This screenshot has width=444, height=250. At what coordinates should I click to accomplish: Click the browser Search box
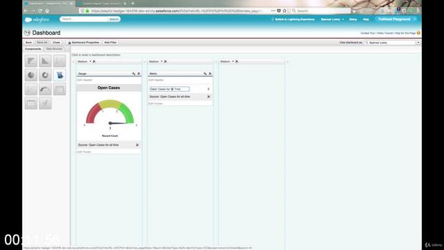pos(321,11)
